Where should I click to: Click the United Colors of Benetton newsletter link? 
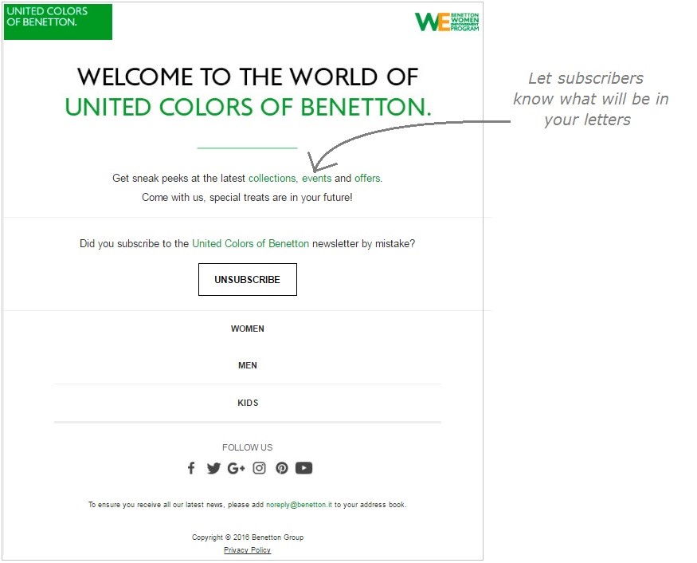pyautogui.click(x=250, y=244)
